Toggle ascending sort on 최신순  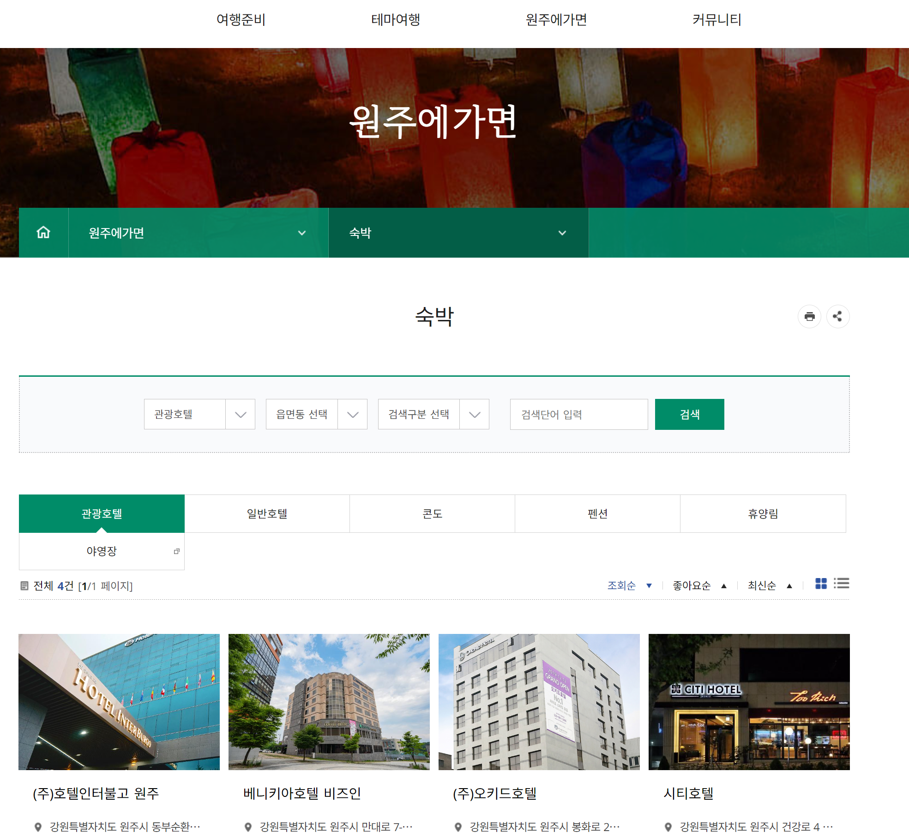[790, 585]
